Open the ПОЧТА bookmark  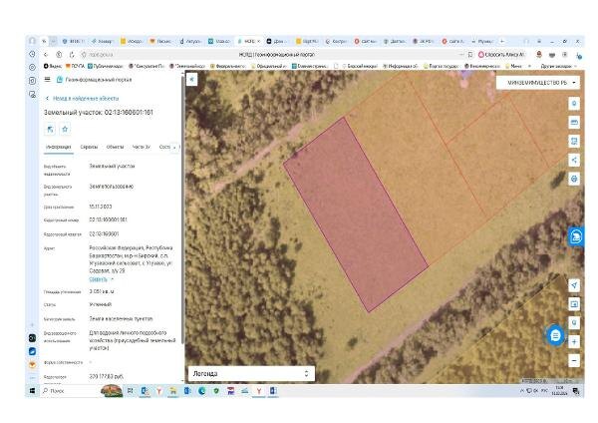point(75,66)
